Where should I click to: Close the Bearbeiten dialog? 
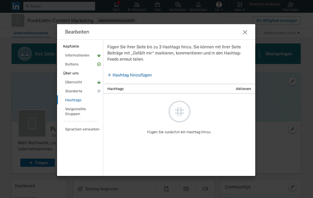(245, 32)
